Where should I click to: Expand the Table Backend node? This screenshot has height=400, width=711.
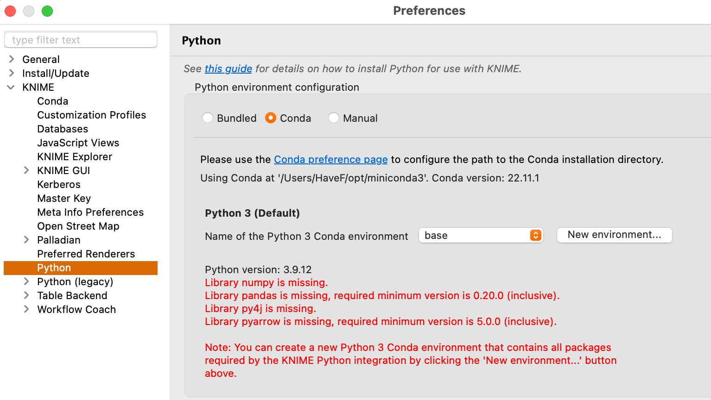click(26, 295)
